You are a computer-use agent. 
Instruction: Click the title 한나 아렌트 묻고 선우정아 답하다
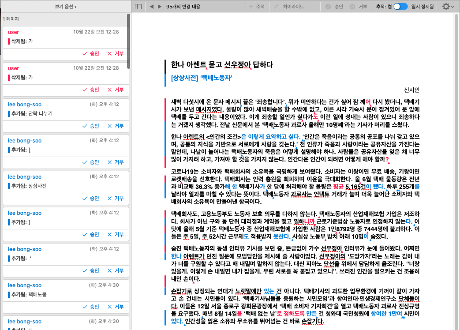coord(222,64)
